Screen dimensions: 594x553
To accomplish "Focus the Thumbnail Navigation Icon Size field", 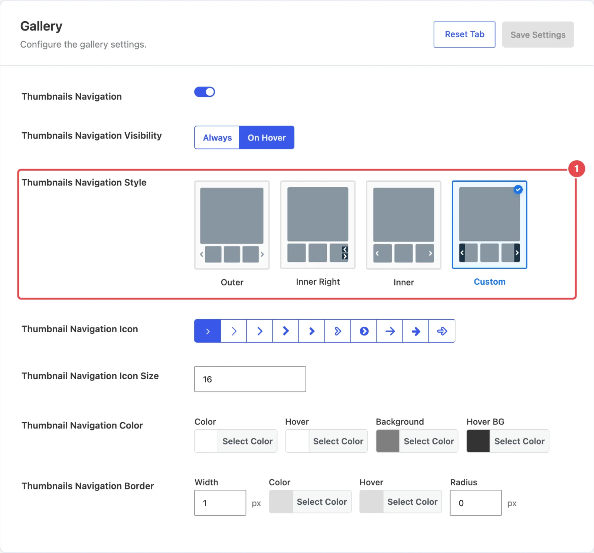I will pos(250,379).
